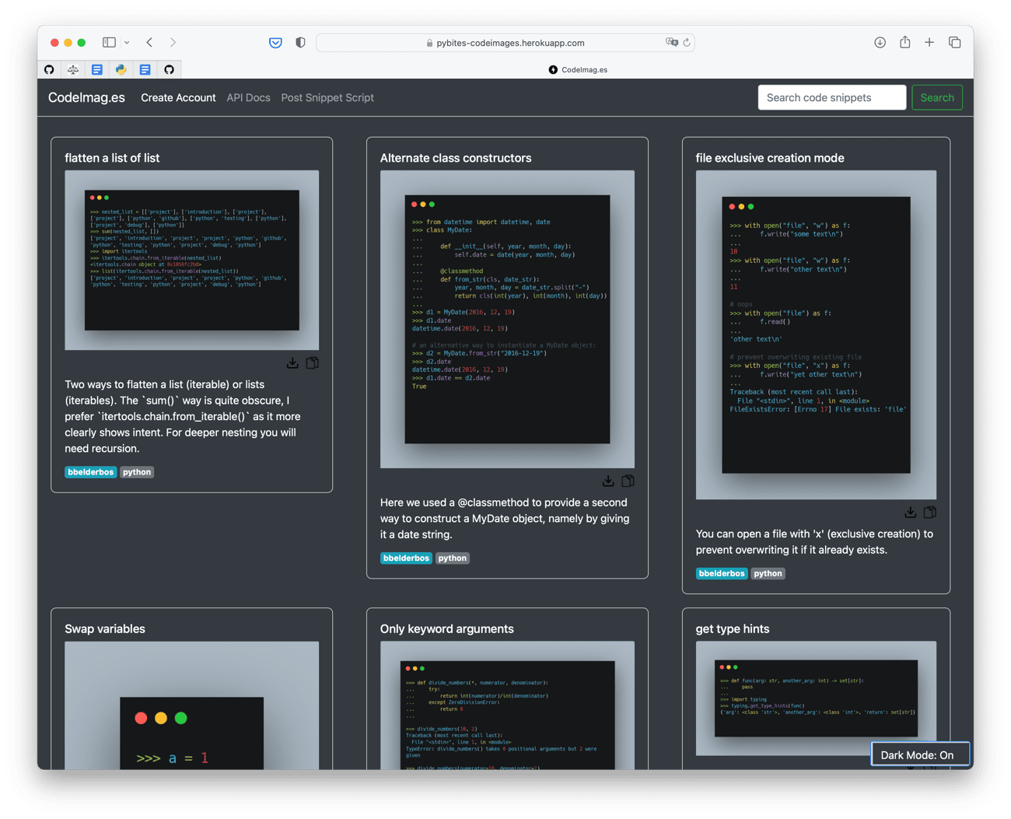Image resolution: width=1011 pixels, height=819 pixels.
Task: Focus the Search code snippets field
Action: tap(831, 98)
